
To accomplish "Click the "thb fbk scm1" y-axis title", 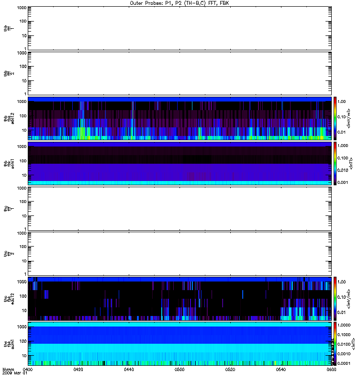I will click(x=9, y=163).
